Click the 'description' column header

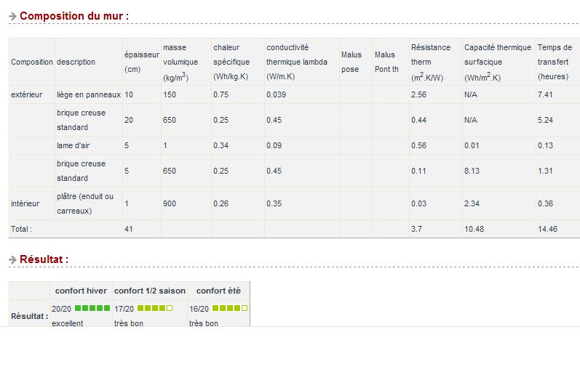pyautogui.click(x=89, y=62)
